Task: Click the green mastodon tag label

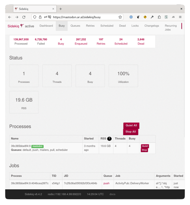Action: click(x=37, y=146)
